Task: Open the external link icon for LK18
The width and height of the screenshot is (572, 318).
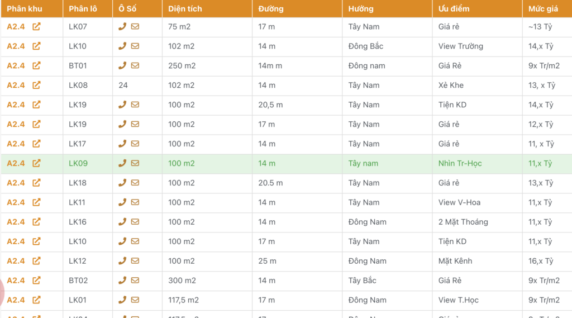Action: point(36,183)
